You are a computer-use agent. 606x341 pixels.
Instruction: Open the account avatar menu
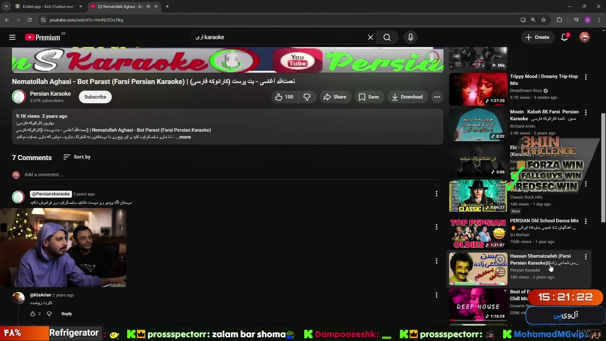click(585, 37)
